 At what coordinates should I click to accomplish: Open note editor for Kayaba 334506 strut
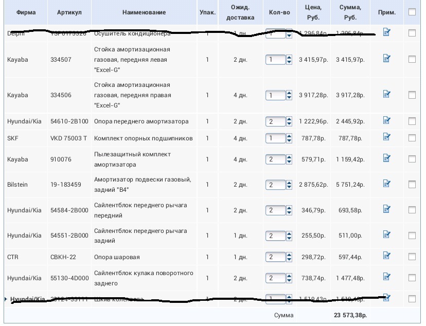pyautogui.click(x=386, y=95)
